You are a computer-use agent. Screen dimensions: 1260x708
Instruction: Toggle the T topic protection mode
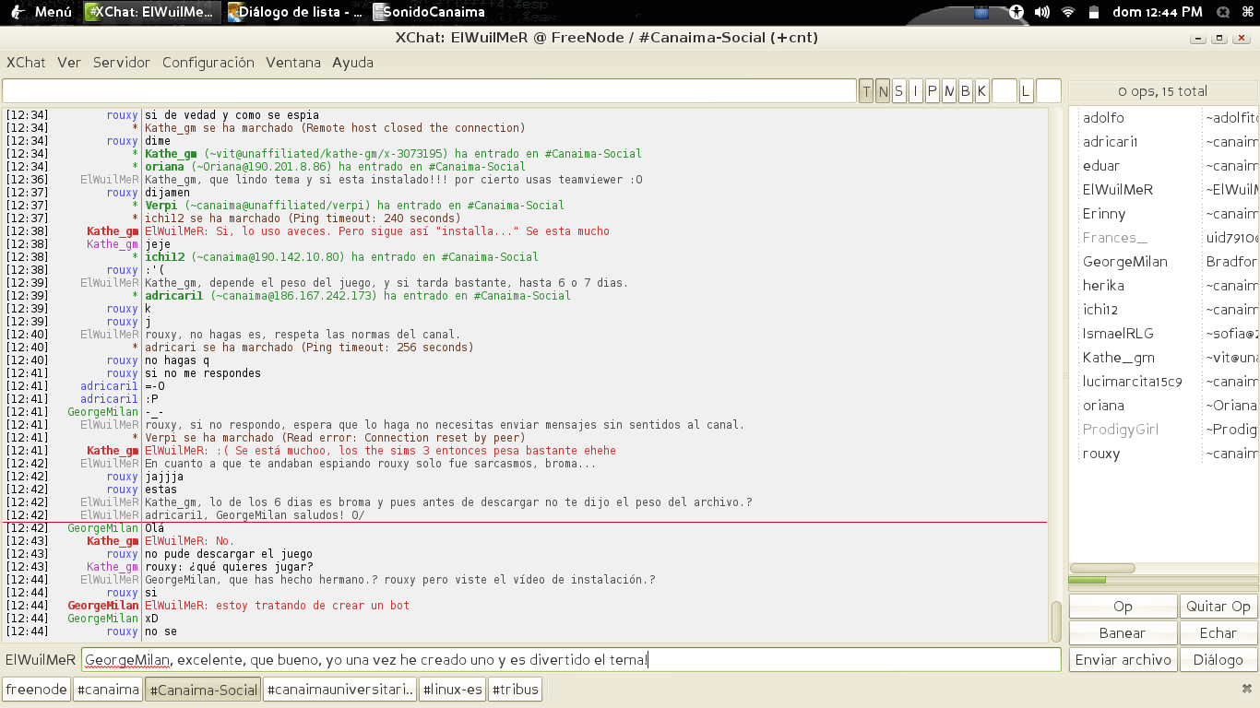(x=866, y=91)
